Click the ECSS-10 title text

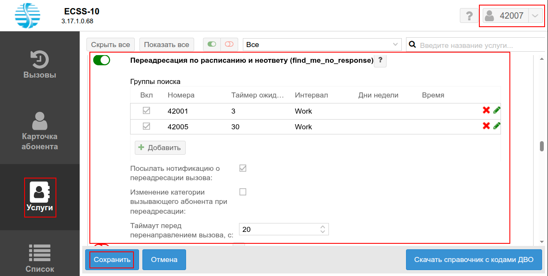coord(82,11)
